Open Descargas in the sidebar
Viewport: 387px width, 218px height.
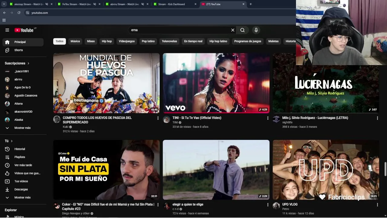(x=23, y=190)
